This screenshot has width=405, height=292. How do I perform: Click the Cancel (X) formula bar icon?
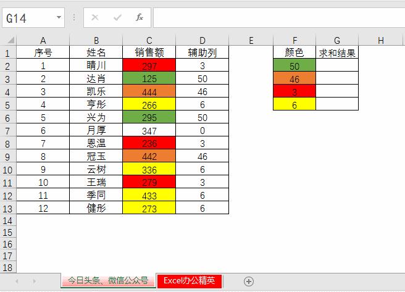coord(95,17)
